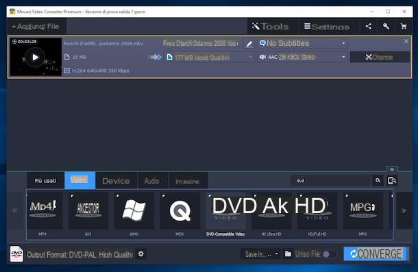Image resolution: width=418 pixels, height=272 pixels.
Task: Select the HD/Full HD format
Action: [317, 210]
